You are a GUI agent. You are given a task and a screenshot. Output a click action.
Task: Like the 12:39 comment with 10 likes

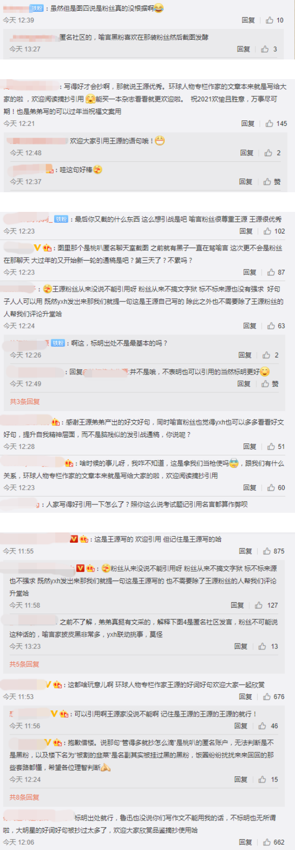[269, 20]
